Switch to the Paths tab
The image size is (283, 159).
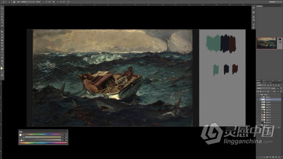[270, 83]
